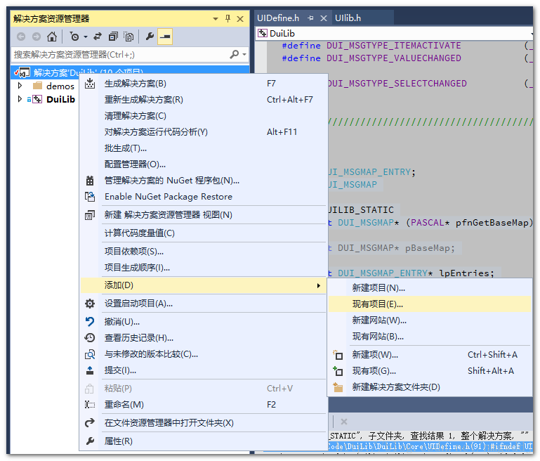Click the Back navigation arrow in Solution Explorer
The width and height of the screenshot is (540, 461).
click(x=21, y=37)
